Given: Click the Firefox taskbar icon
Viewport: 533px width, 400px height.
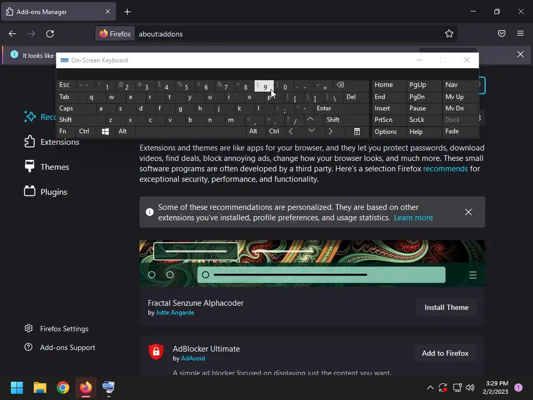Looking at the screenshot, I should (x=86, y=387).
